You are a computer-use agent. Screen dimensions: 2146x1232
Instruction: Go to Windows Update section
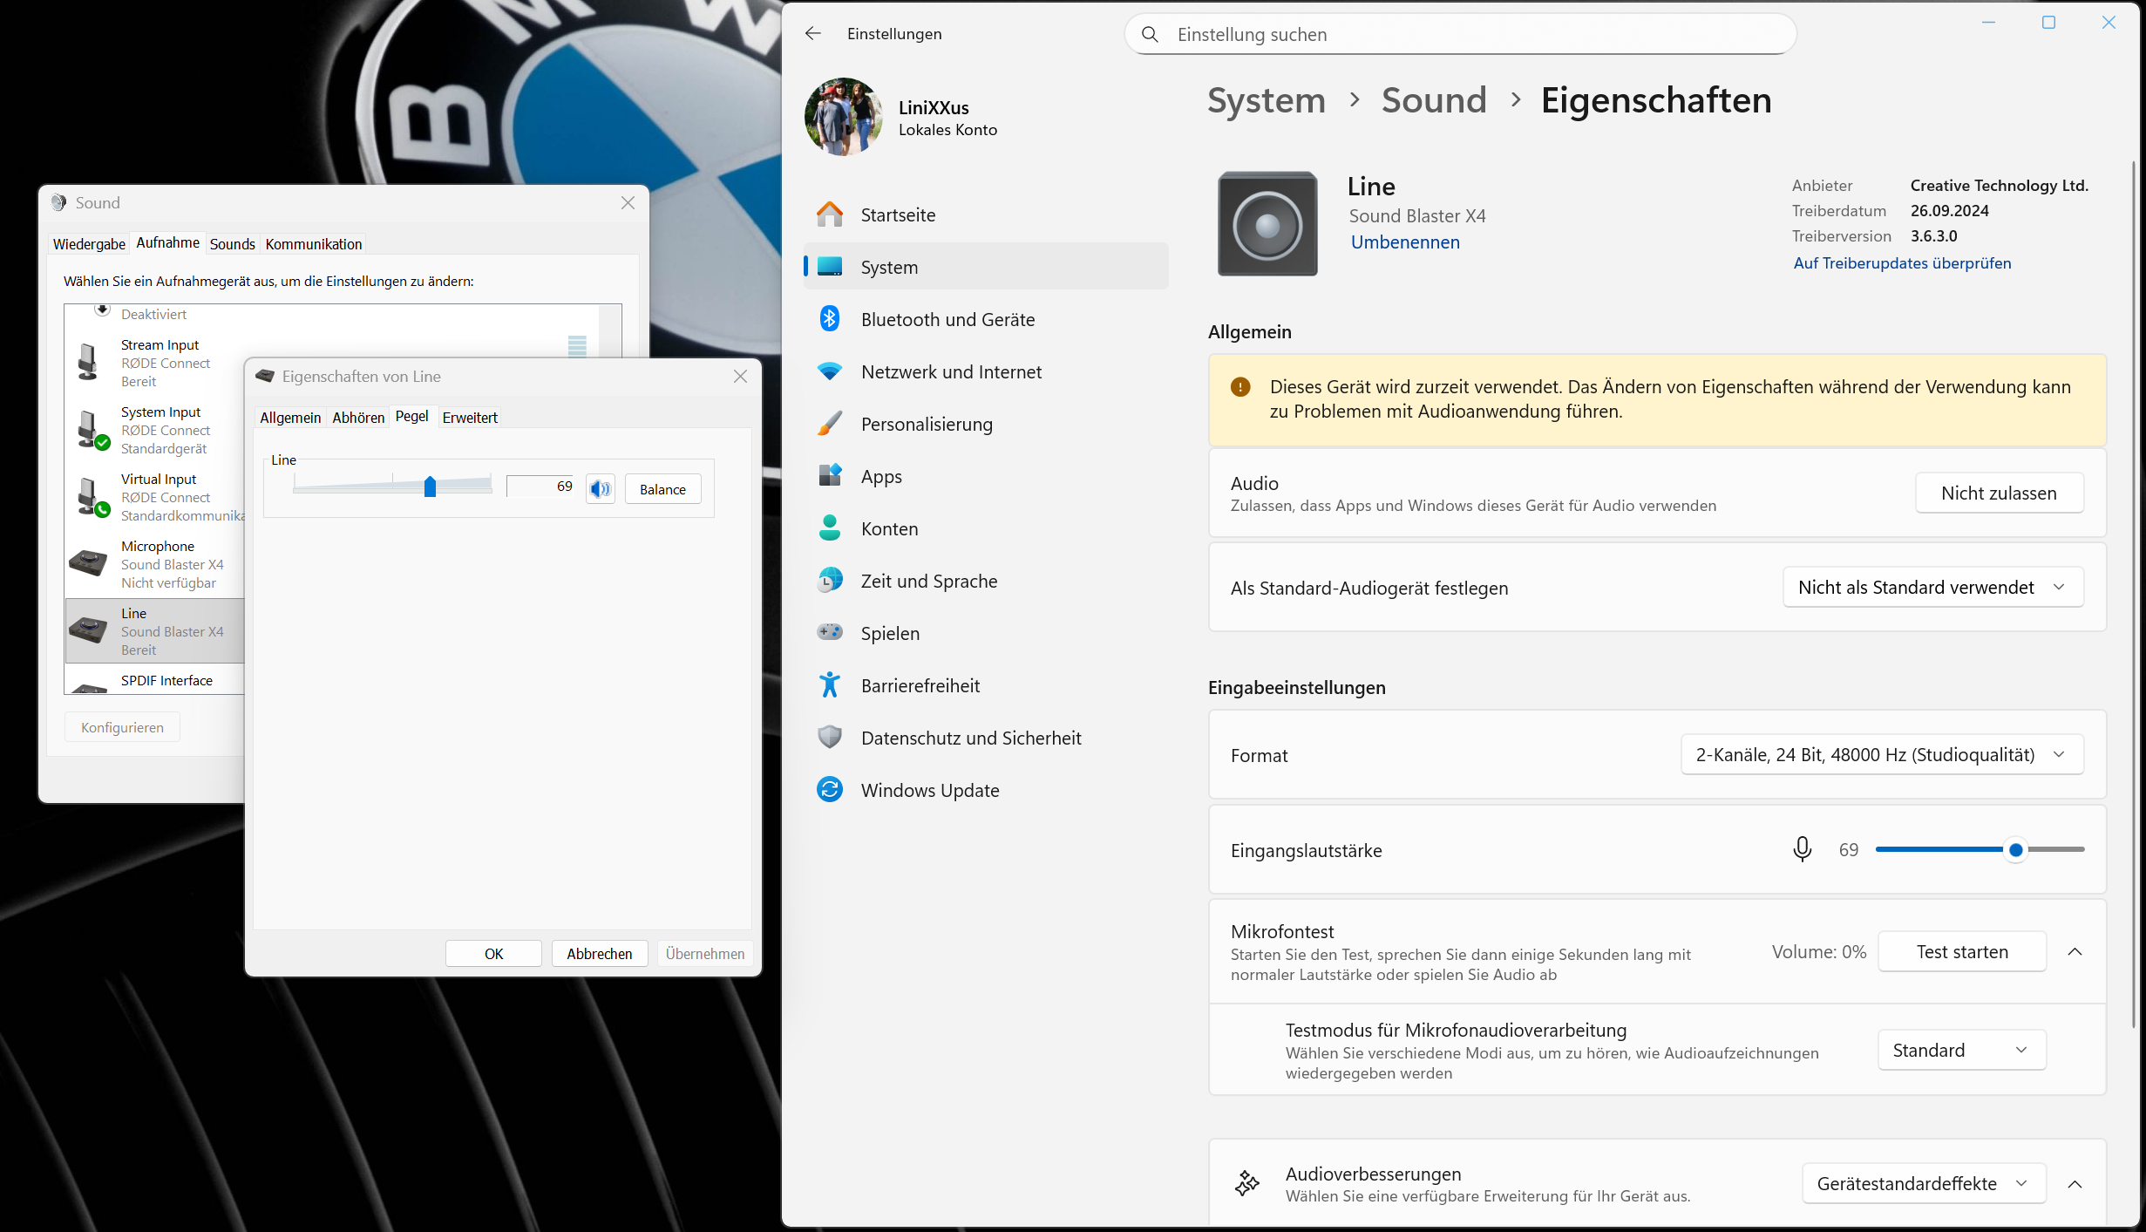(930, 790)
